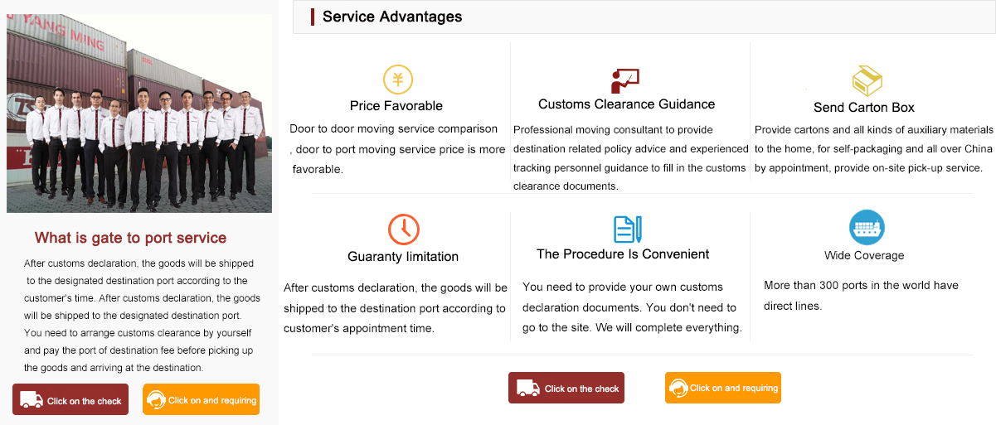The image size is (996, 425).
Task: Click the orange clock Guaranty limitation icon
Action: [404, 228]
